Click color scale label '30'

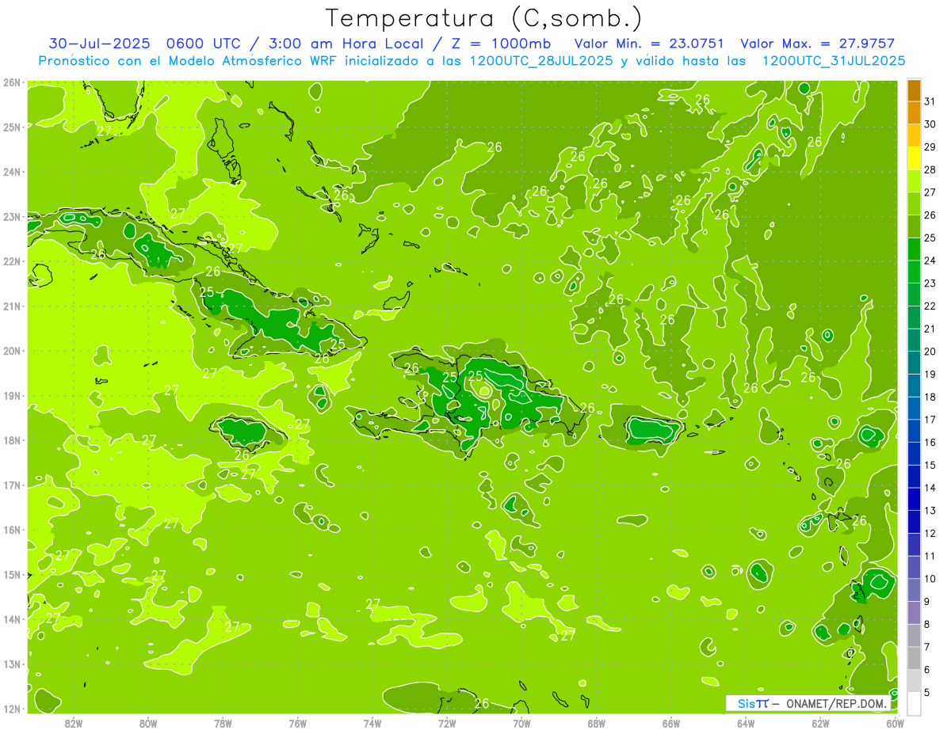point(930,124)
